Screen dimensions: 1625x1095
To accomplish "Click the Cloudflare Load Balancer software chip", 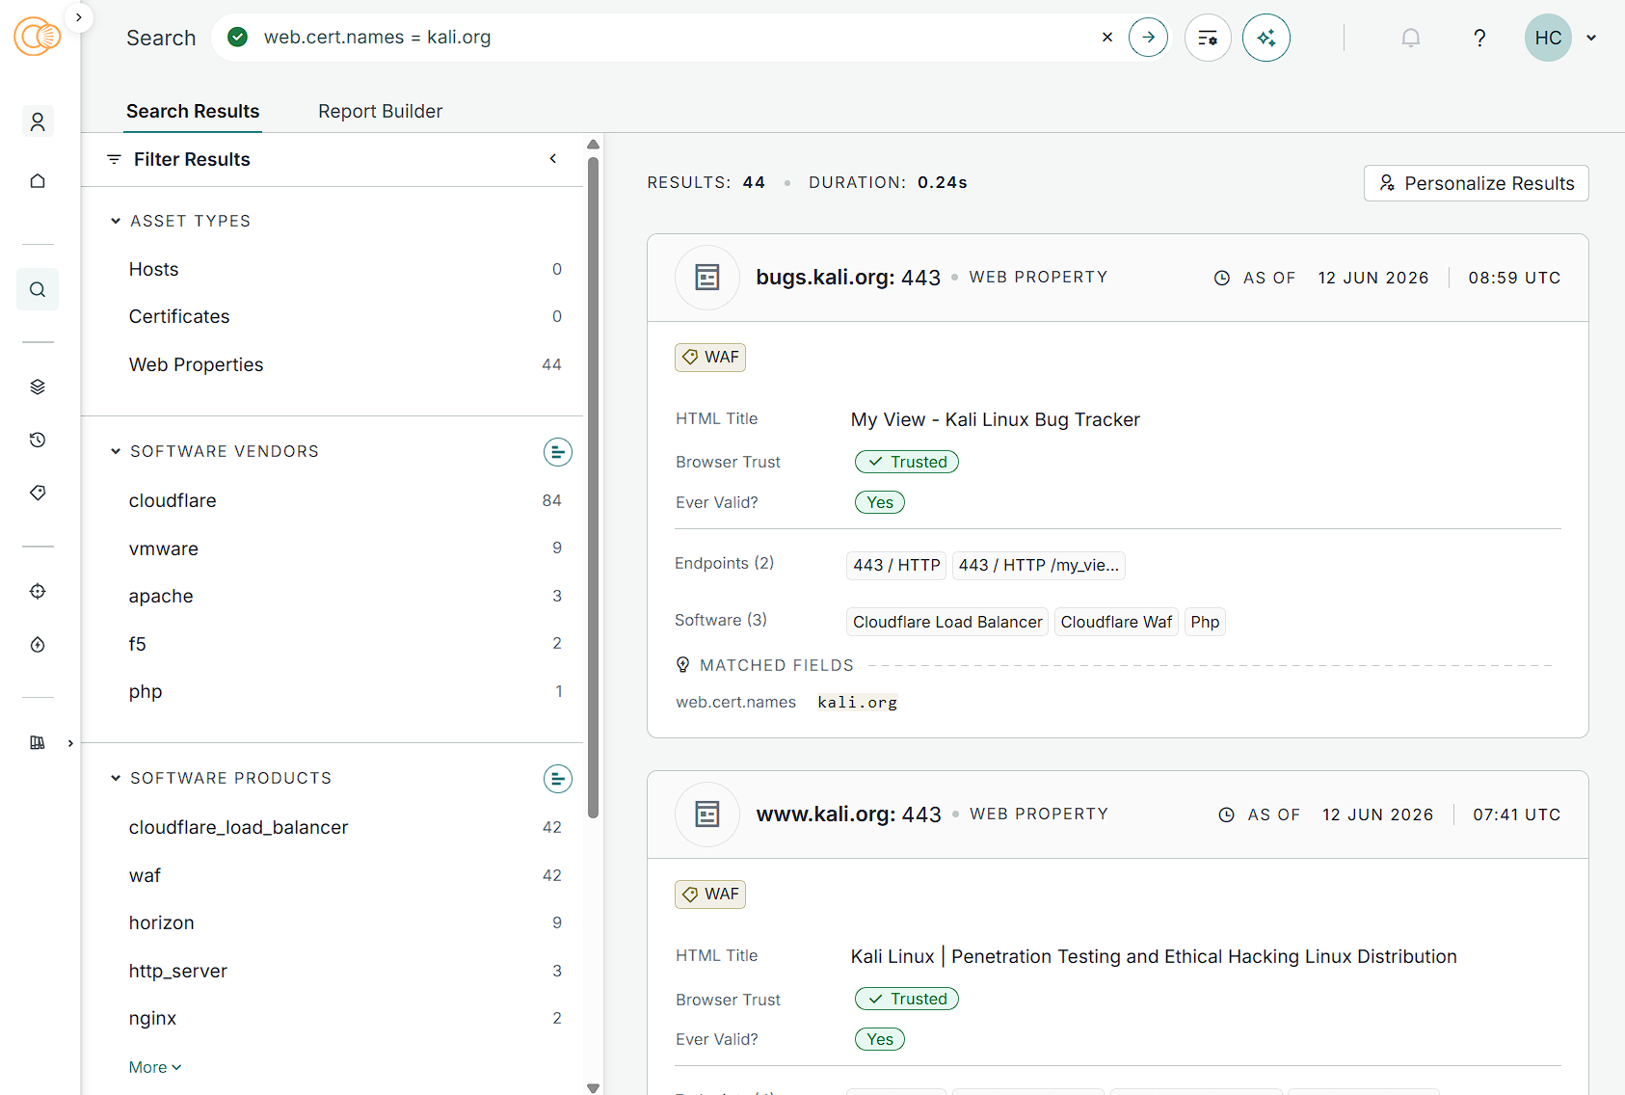I will tap(947, 622).
